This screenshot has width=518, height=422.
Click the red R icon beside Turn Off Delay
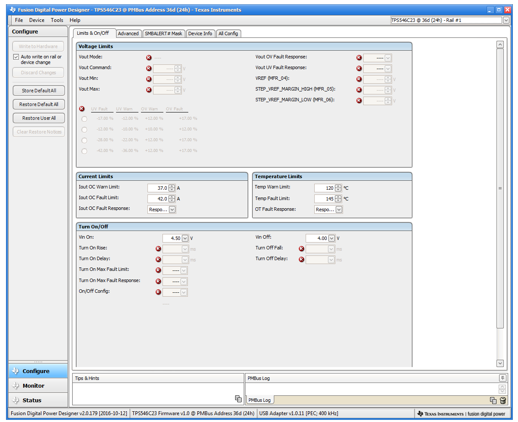coord(301,259)
